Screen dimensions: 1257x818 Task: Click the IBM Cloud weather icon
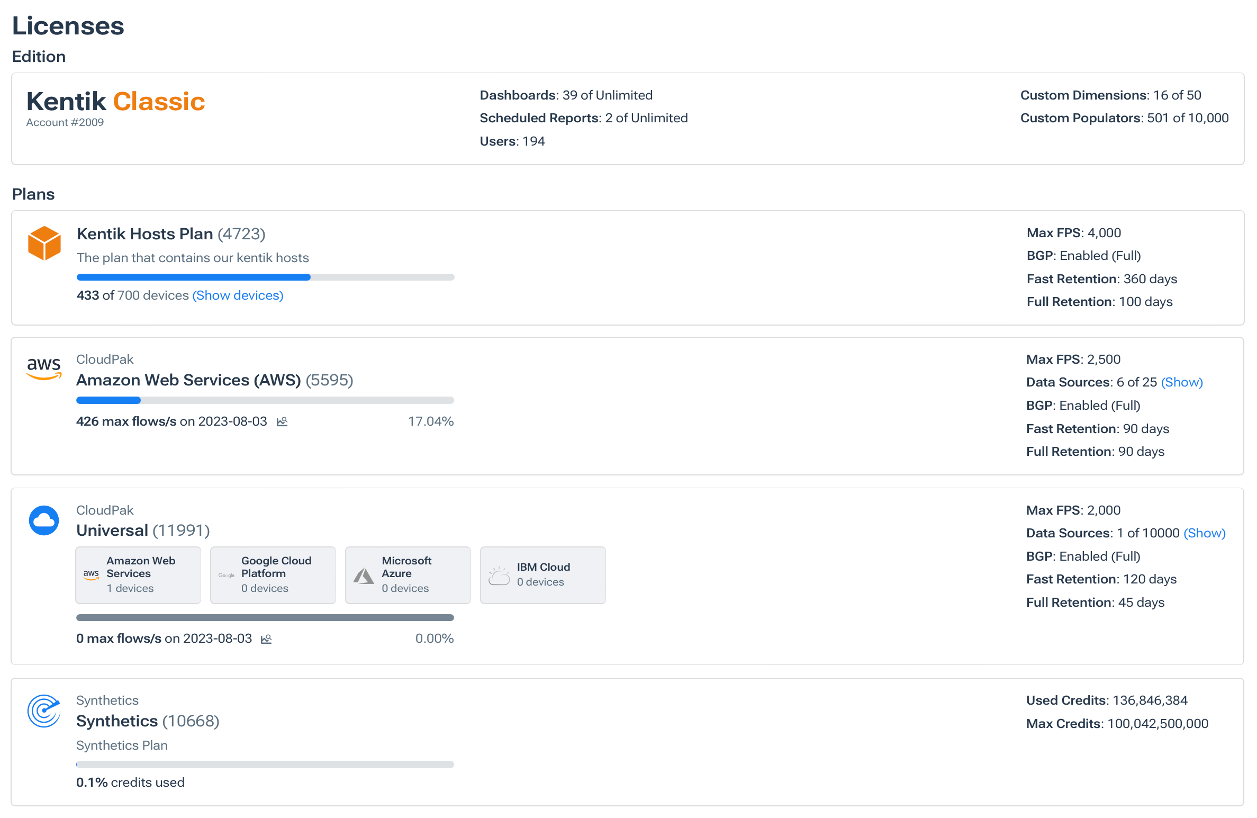click(499, 574)
